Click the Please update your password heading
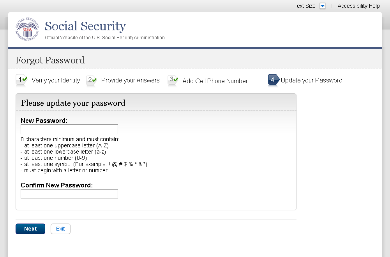This screenshot has width=390, height=257. point(73,103)
